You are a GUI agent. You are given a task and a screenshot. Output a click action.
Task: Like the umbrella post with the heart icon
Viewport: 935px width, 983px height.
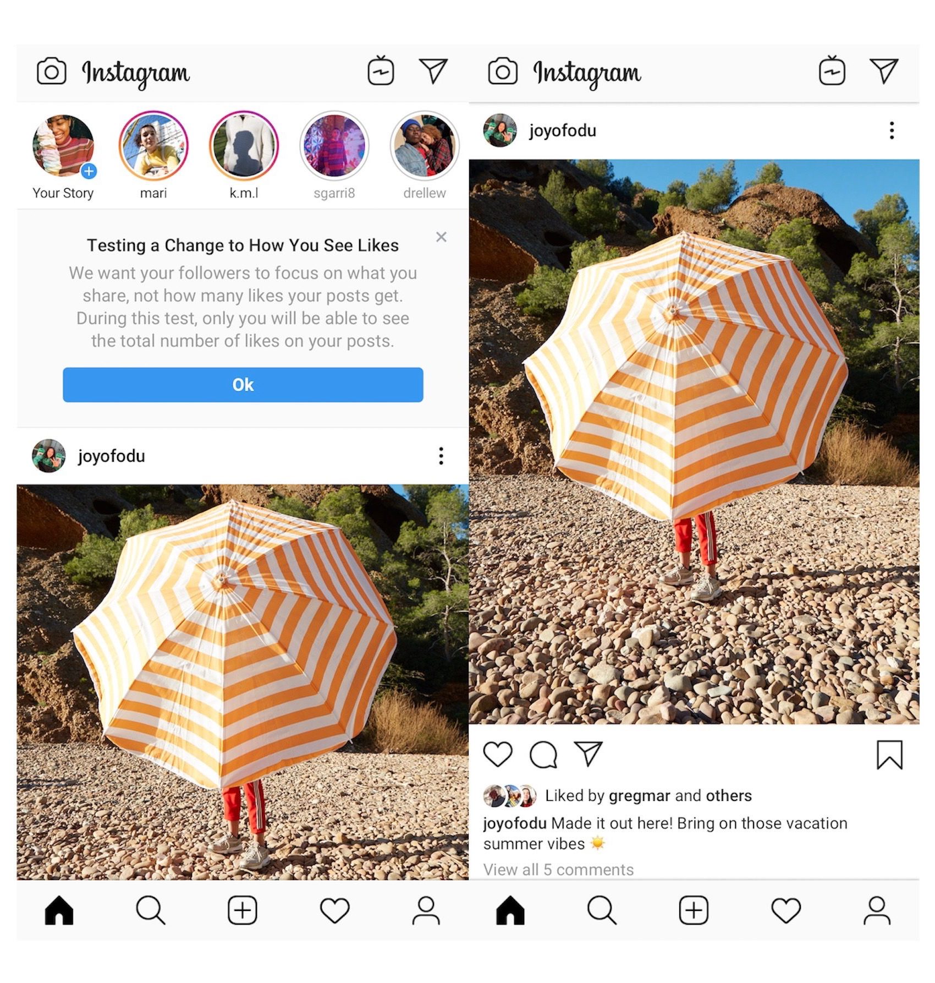coord(498,754)
